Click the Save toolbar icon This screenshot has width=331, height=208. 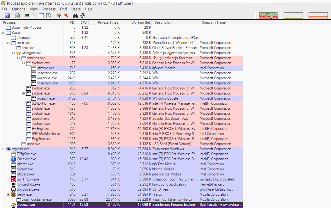(7, 15)
